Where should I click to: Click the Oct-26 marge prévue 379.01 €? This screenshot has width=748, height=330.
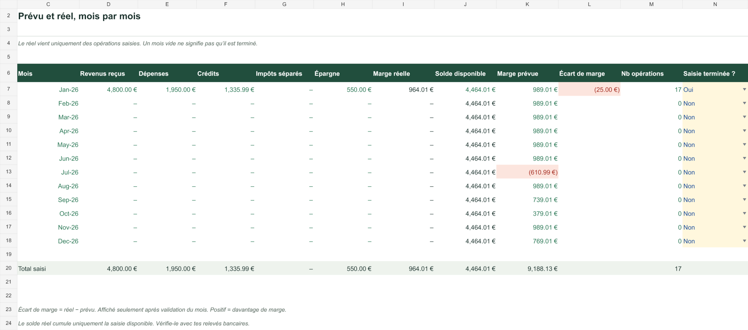pyautogui.click(x=527, y=214)
